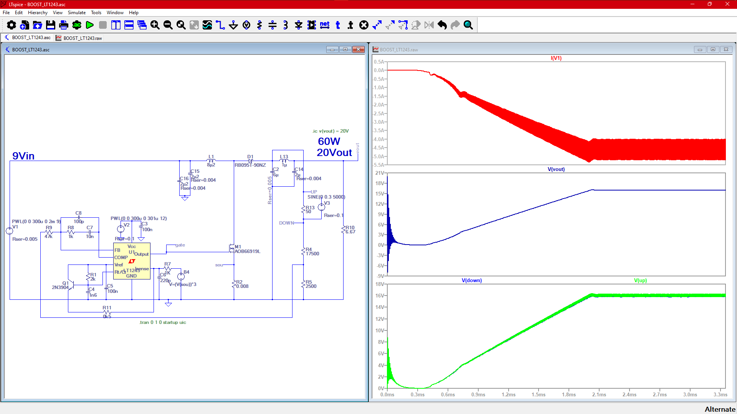The image size is (737, 414).
Task: Open the place component tool
Action: [x=312, y=25]
